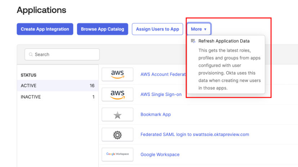Open the More dropdown button
298x167 pixels.
[199, 29]
